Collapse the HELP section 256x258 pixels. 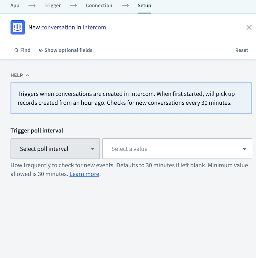28,75
